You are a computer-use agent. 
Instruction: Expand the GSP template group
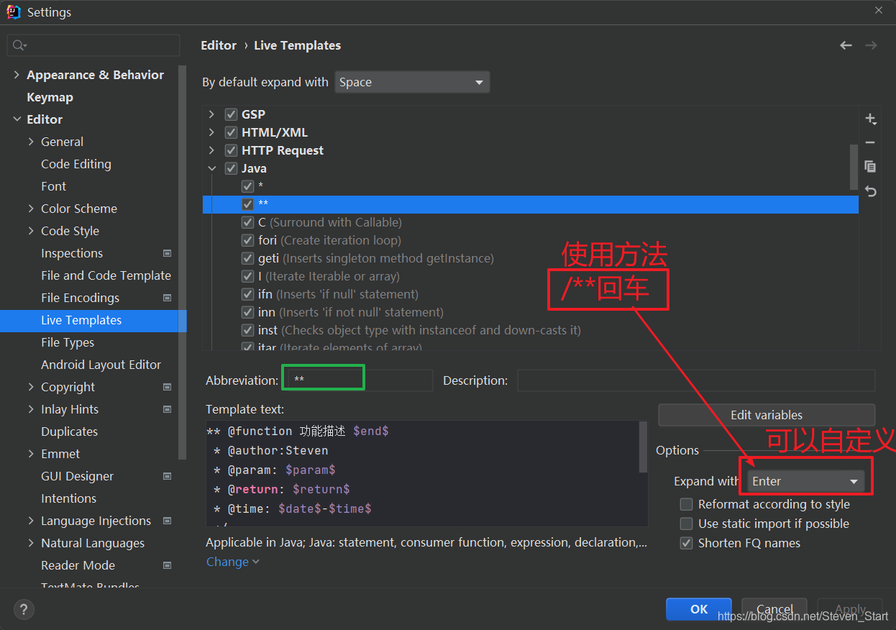pyautogui.click(x=211, y=114)
